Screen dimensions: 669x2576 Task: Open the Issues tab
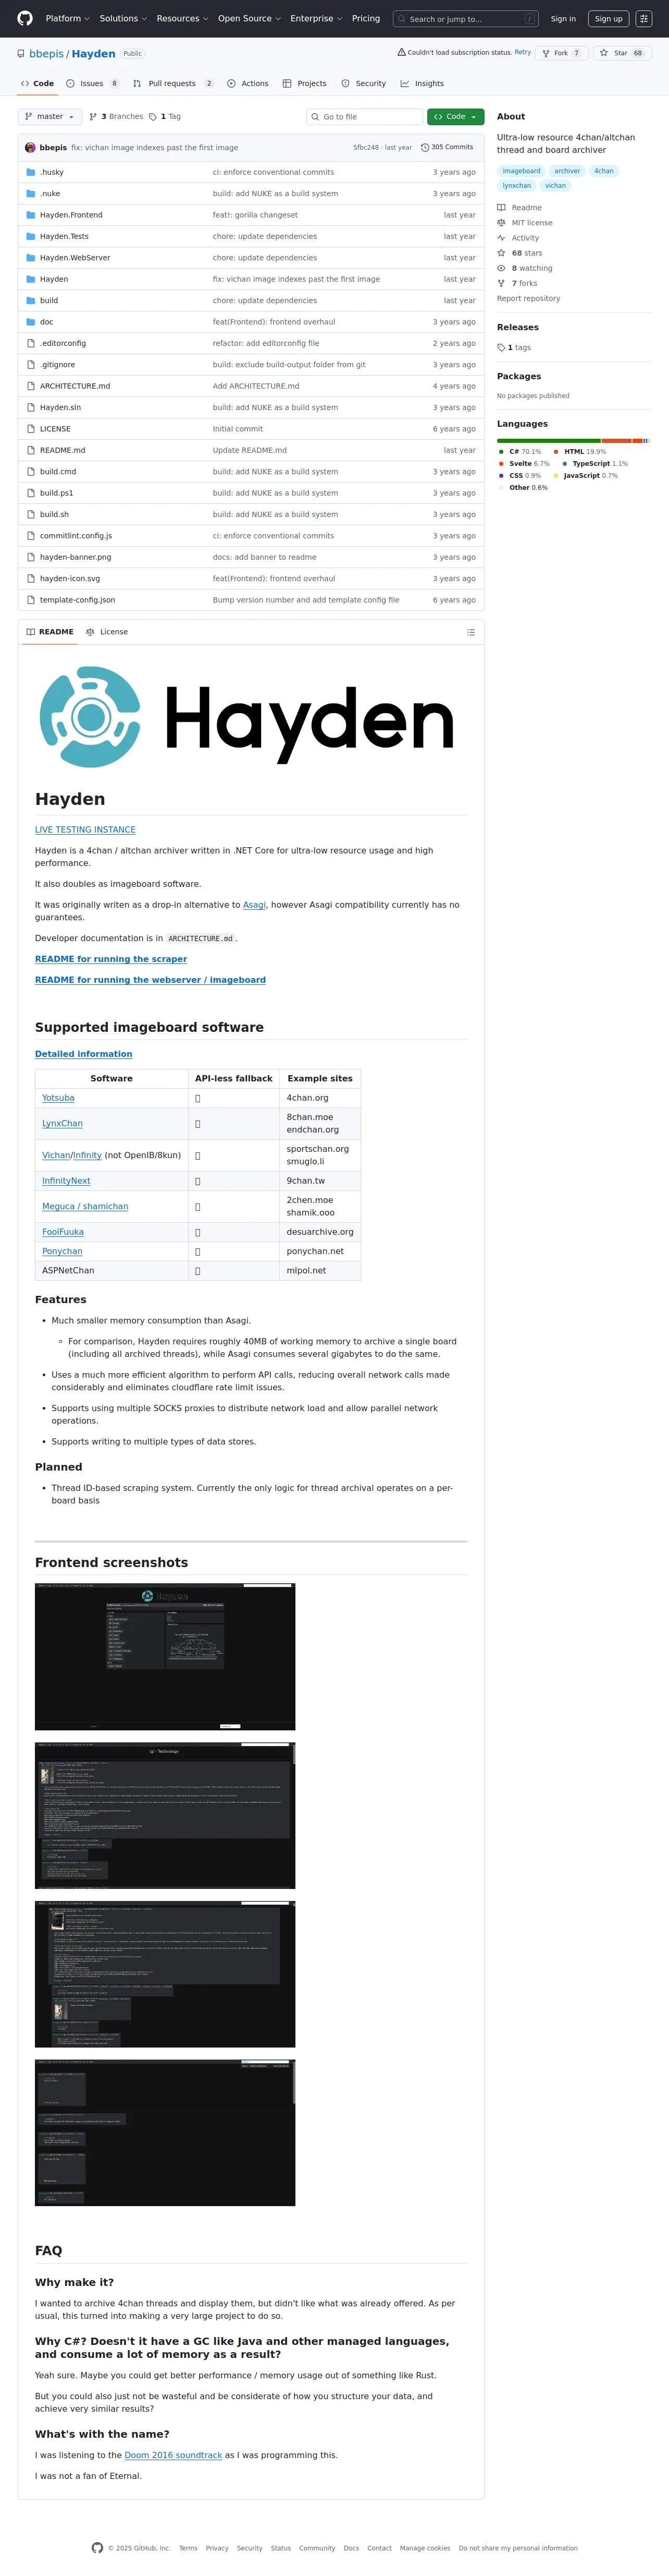coord(92,84)
